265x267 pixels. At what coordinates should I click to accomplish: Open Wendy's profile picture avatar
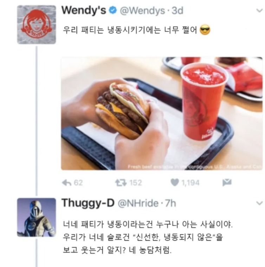pyautogui.click(x=37, y=25)
